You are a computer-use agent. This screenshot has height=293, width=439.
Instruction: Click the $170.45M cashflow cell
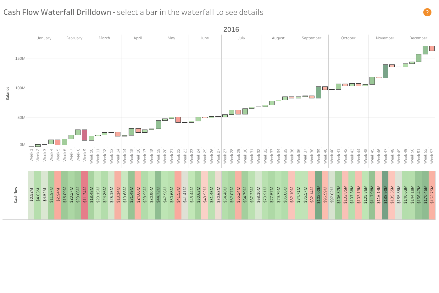click(x=425, y=195)
